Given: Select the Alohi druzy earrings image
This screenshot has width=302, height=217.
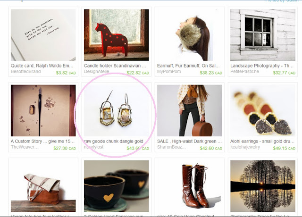Looking at the screenshot, I should click(263, 110).
